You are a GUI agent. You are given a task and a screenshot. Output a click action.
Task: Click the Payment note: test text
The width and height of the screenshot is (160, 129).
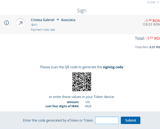pyautogui.click(x=43, y=30)
